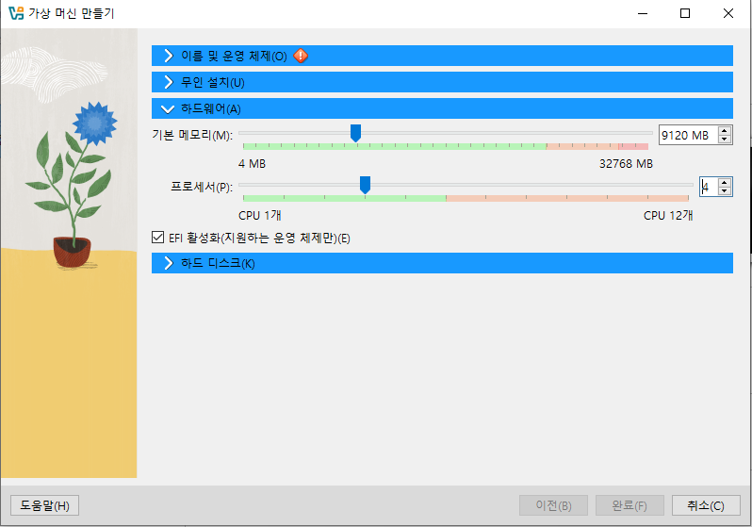Click the 4 MB minimum memory label
Screen dimensions: 752x527
tap(252, 164)
